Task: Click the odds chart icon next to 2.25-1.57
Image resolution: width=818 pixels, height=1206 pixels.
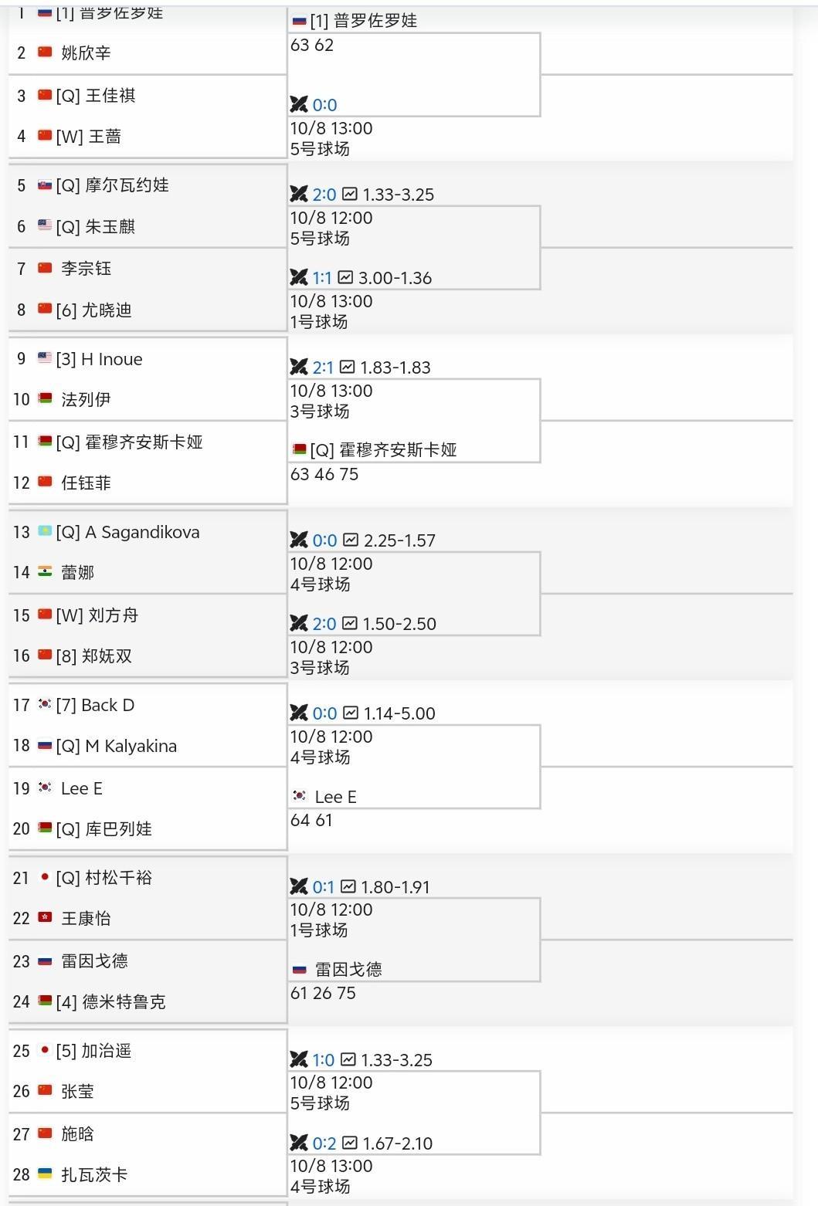Action: coord(351,540)
